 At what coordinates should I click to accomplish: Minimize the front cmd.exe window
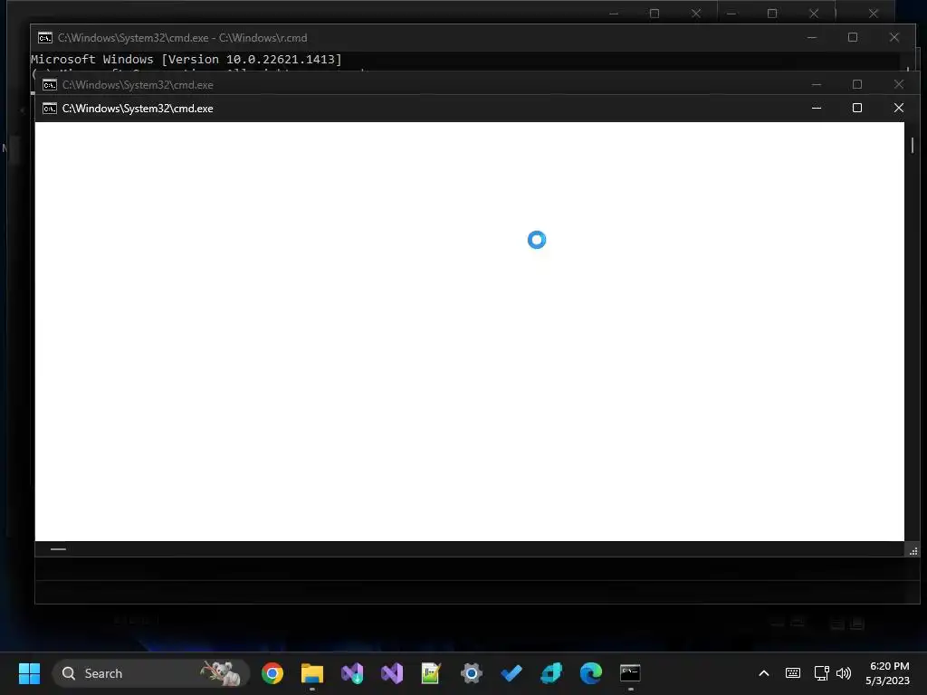point(817,109)
